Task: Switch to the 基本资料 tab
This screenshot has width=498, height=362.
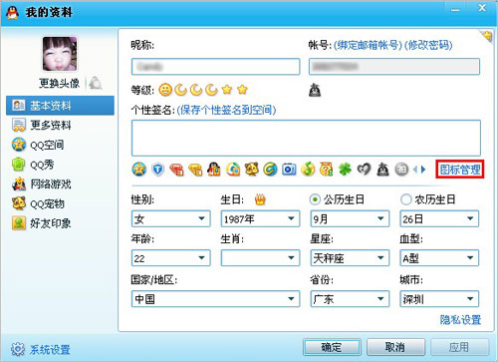Action: coord(60,106)
